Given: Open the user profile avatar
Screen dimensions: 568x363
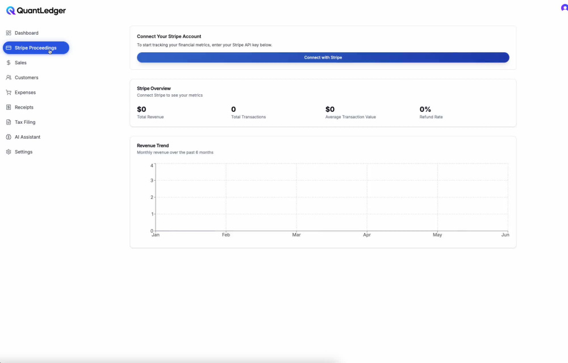Looking at the screenshot, I should point(565,8).
